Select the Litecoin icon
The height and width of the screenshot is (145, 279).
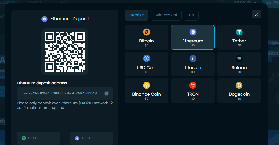[x=193, y=58]
